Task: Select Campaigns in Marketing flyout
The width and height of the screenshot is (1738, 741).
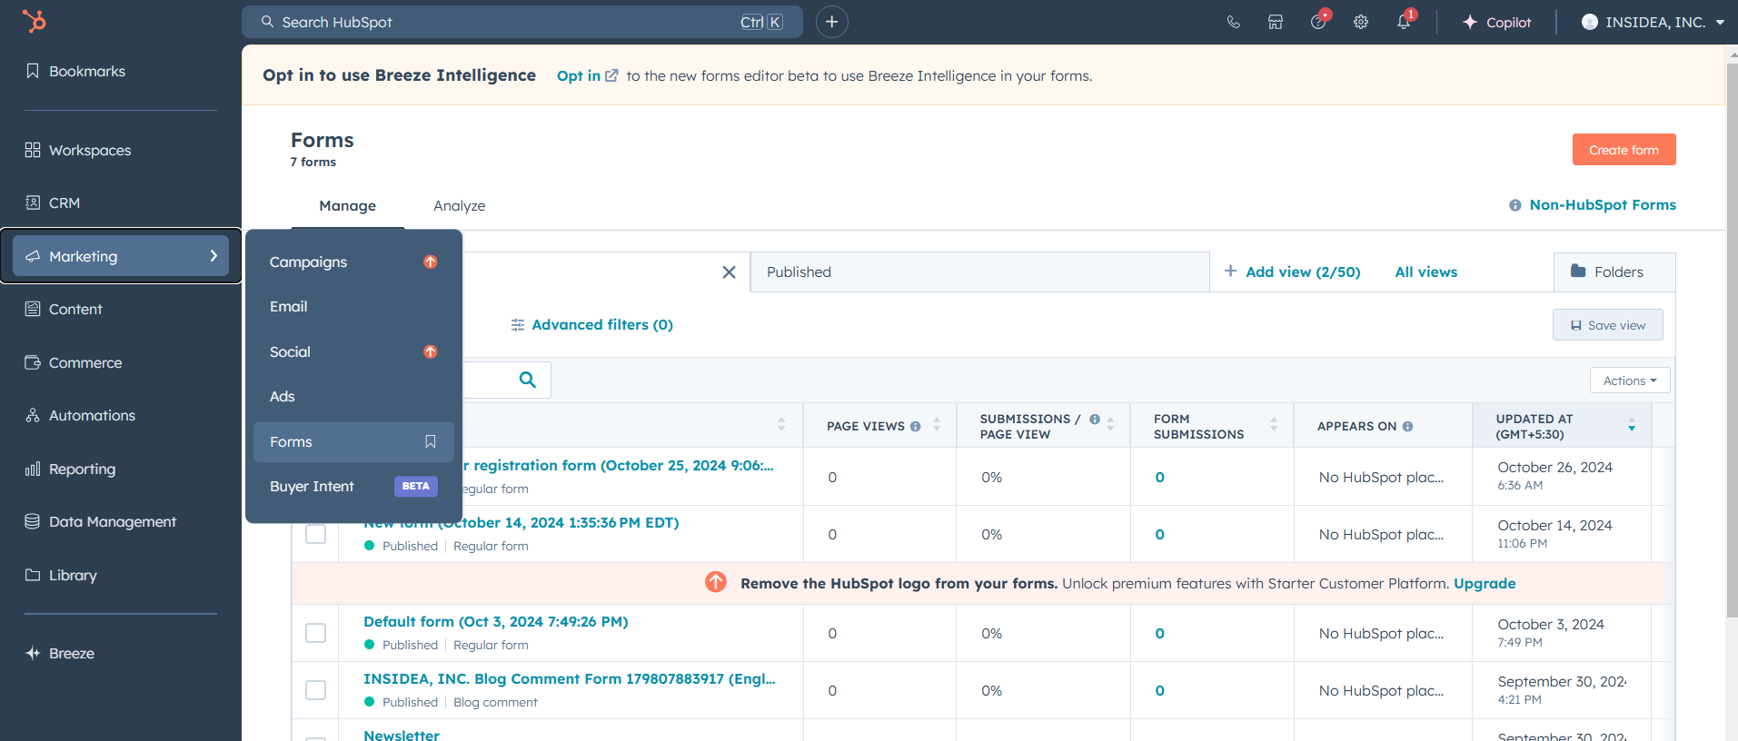Action: tap(353, 262)
